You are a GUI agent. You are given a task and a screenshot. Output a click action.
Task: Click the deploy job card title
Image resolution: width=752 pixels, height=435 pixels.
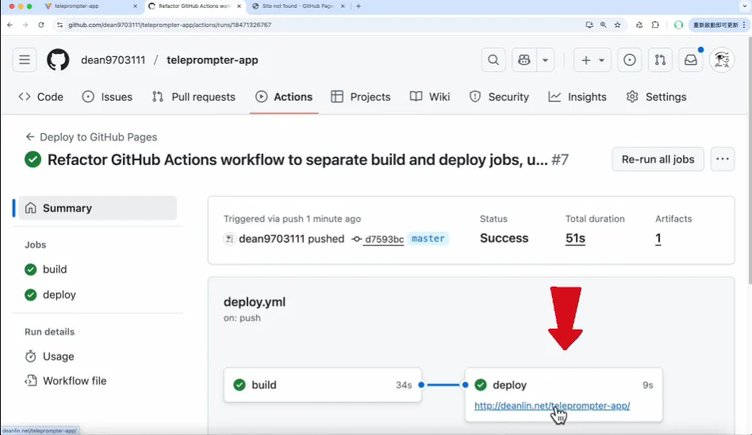click(509, 385)
